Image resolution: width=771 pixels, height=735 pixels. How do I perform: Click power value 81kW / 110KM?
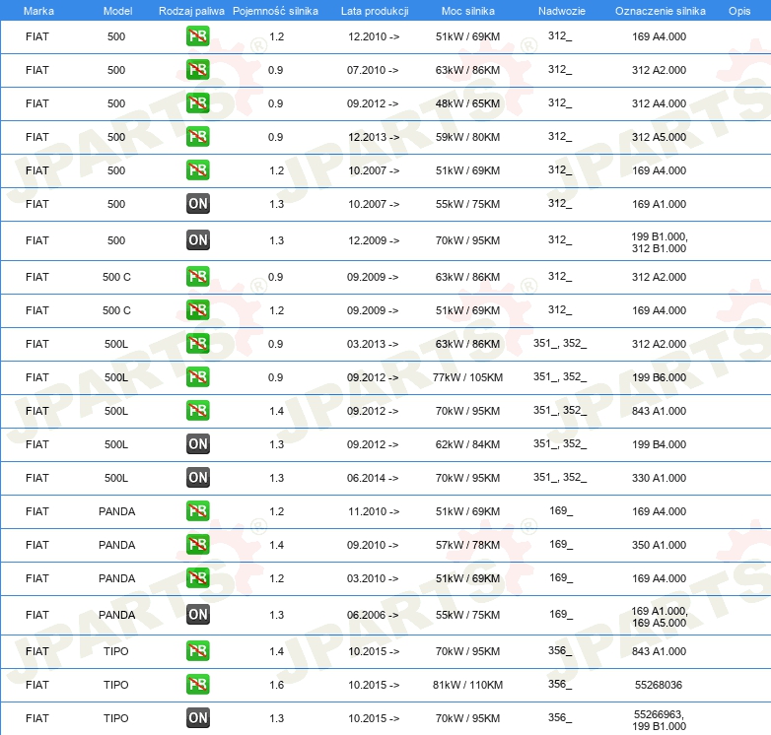point(467,685)
